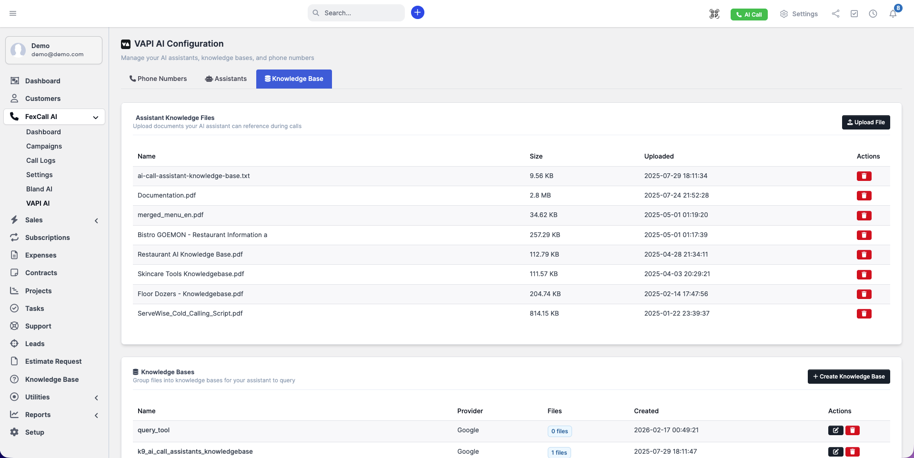Click the Create Knowledge Base button
The height and width of the screenshot is (458, 914).
848,376
